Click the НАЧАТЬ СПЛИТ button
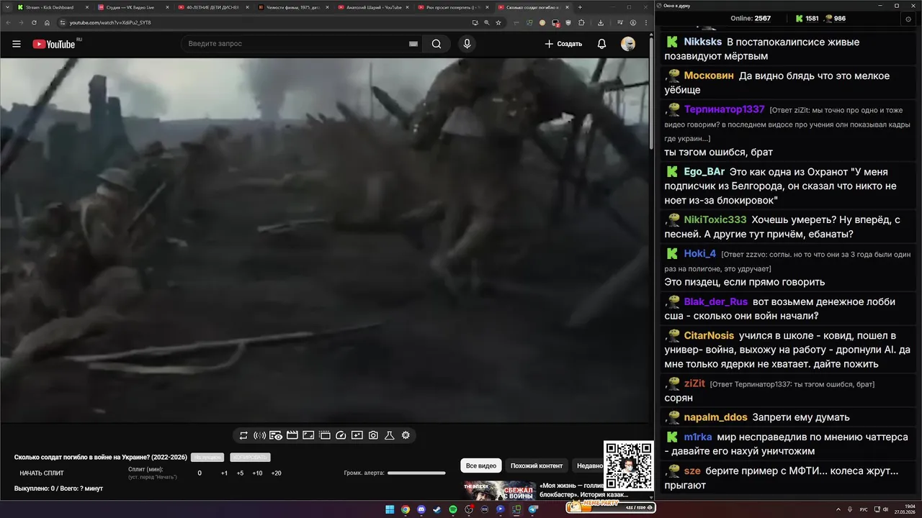This screenshot has height=518, width=922. pos(42,473)
